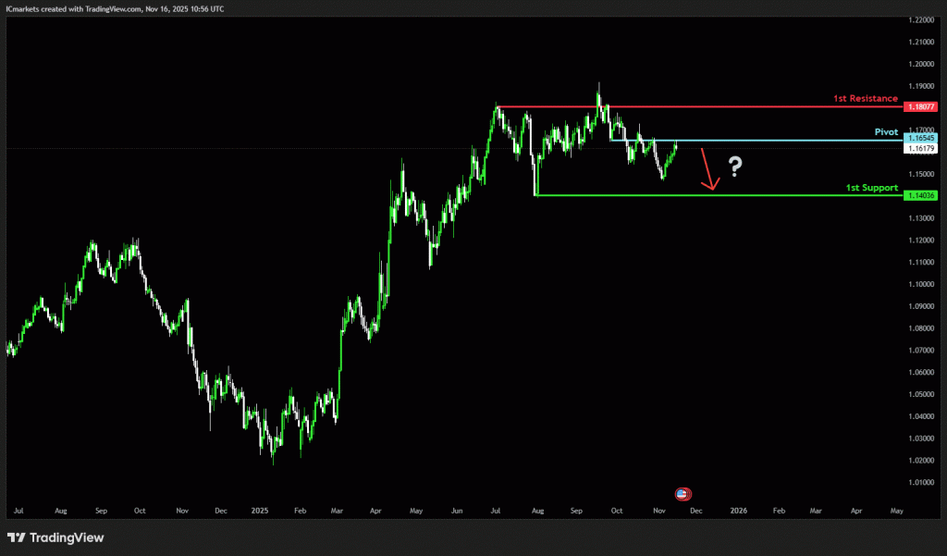Select the light blue Pivot horizontal line
947x556 pixels.
pos(786,141)
